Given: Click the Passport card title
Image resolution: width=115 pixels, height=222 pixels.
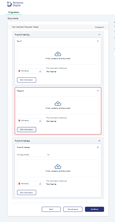Looking at the screenshot, I should [20, 91].
